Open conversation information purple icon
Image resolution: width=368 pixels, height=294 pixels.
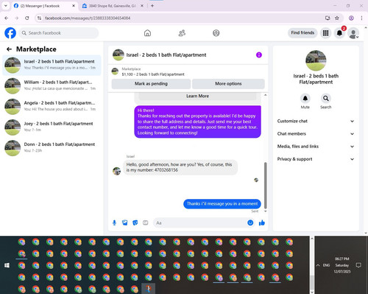coord(259,55)
